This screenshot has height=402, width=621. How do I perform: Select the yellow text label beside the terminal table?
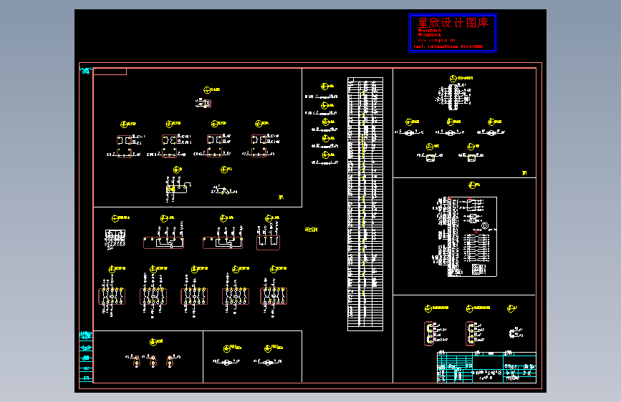312,230
